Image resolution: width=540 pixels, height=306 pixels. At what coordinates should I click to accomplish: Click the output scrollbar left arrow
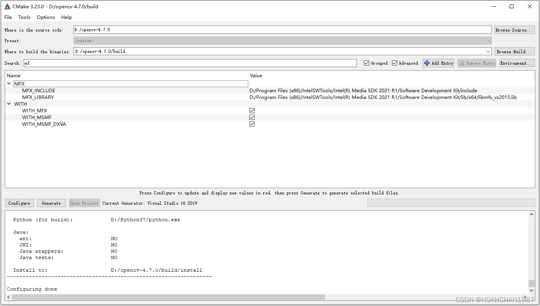point(9,297)
